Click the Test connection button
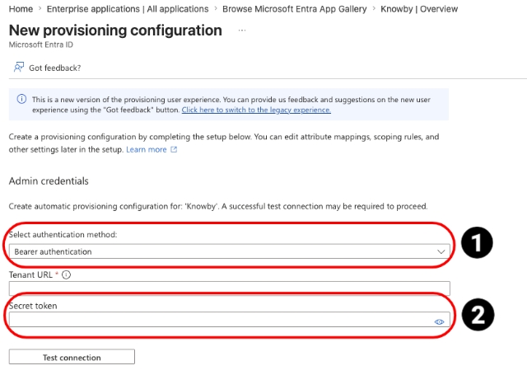527x375 pixels. coord(72,357)
